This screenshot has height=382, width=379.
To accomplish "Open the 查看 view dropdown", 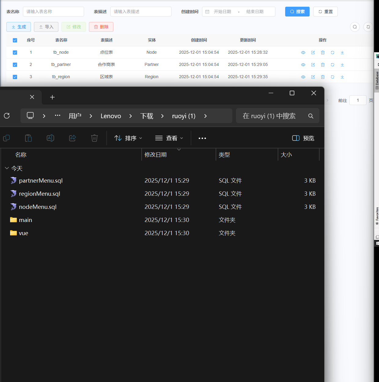I will [169, 138].
